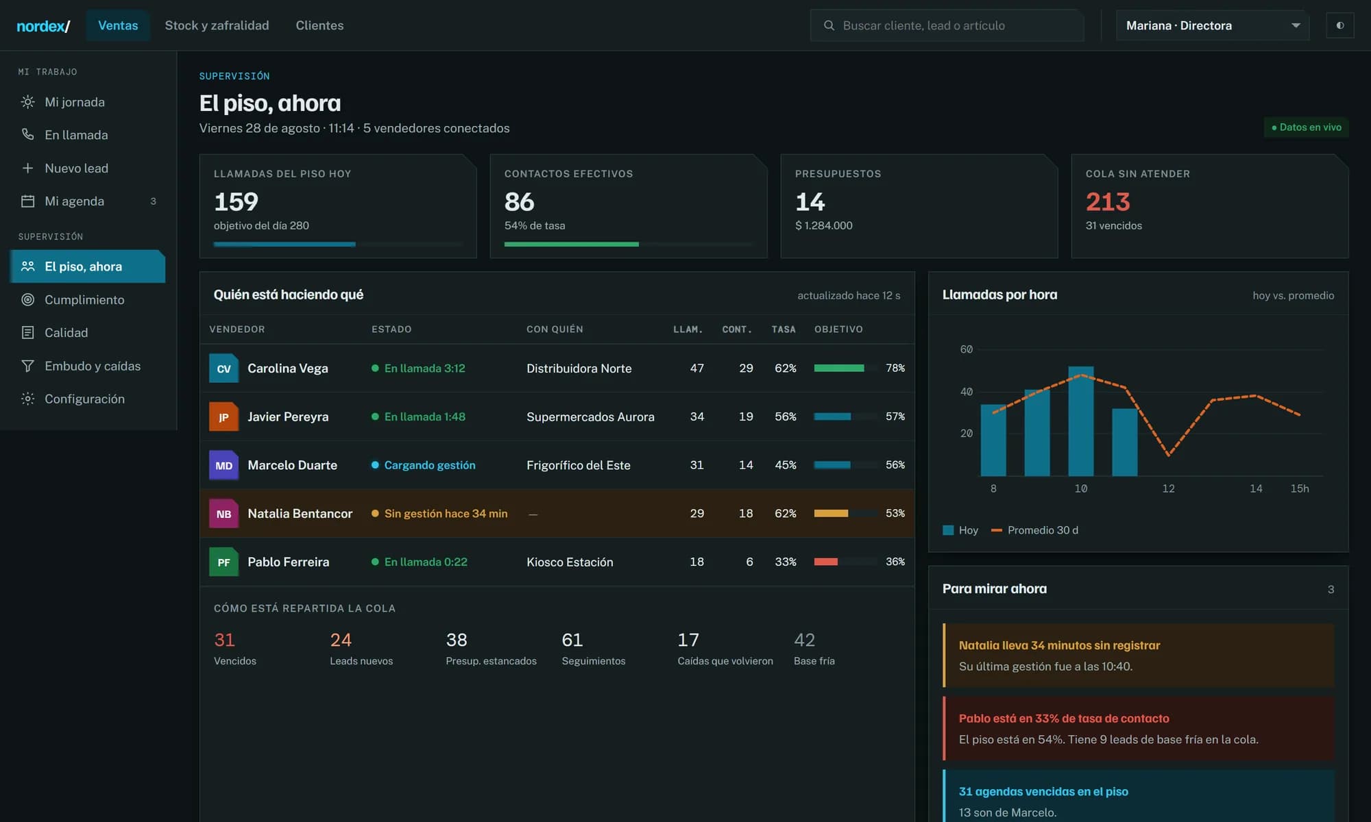Click the phone icon beside En llamada
The image size is (1371, 822).
point(27,135)
